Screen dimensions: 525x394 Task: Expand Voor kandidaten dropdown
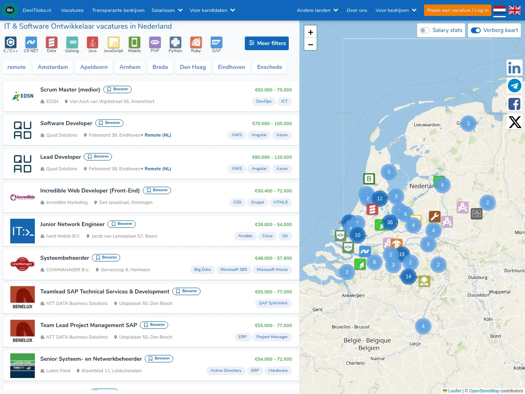[212, 10]
